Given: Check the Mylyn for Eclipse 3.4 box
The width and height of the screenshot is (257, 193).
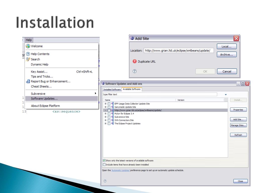Looking at the screenshot, I should click(109, 114).
